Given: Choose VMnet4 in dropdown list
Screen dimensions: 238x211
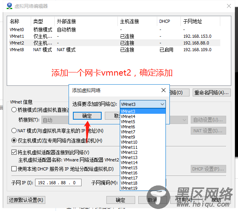Looking at the screenshot, I should click(x=143, y=117).
